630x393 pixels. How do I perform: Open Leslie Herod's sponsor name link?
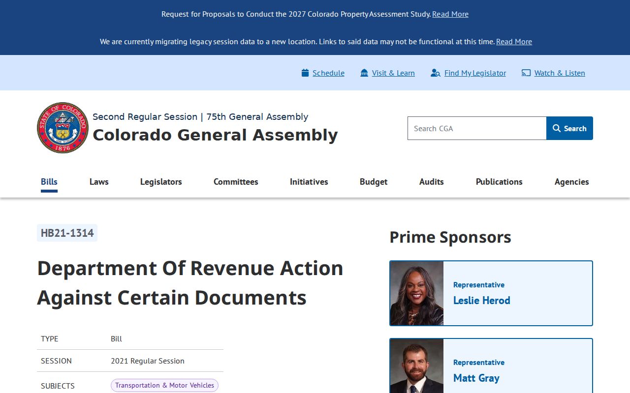coord(481,300)
